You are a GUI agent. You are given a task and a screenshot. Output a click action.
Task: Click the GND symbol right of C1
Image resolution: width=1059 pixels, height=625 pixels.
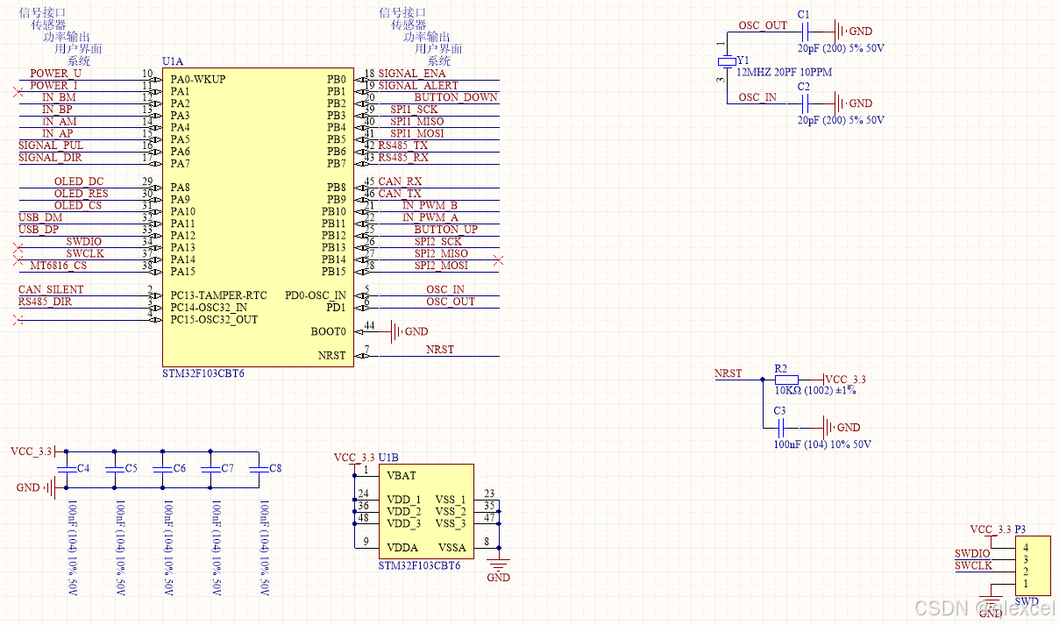point(839,31)
